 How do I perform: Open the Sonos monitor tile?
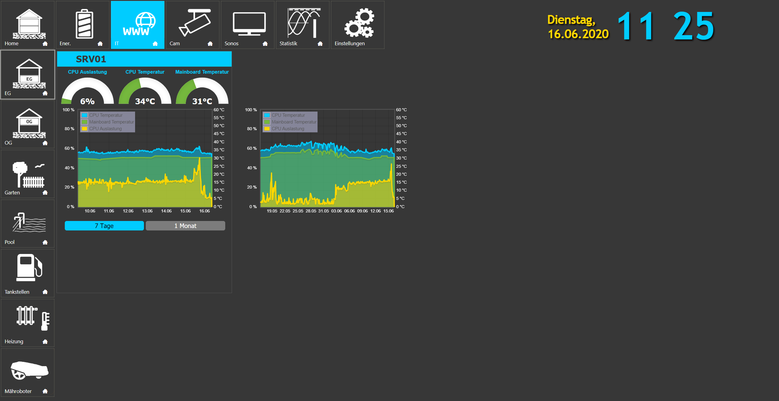tap(248, 25)
